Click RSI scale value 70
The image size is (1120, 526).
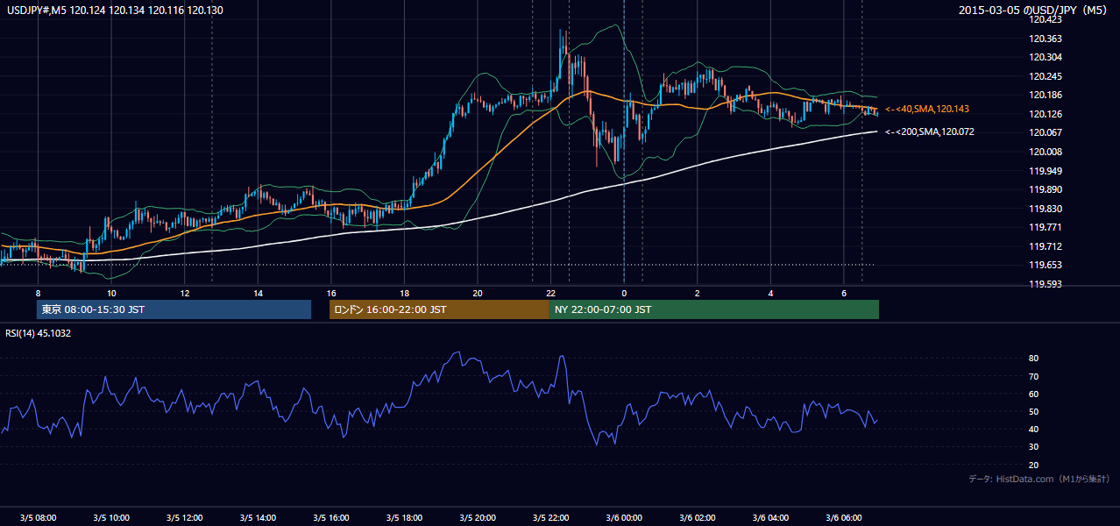[x=1034, y=376]
